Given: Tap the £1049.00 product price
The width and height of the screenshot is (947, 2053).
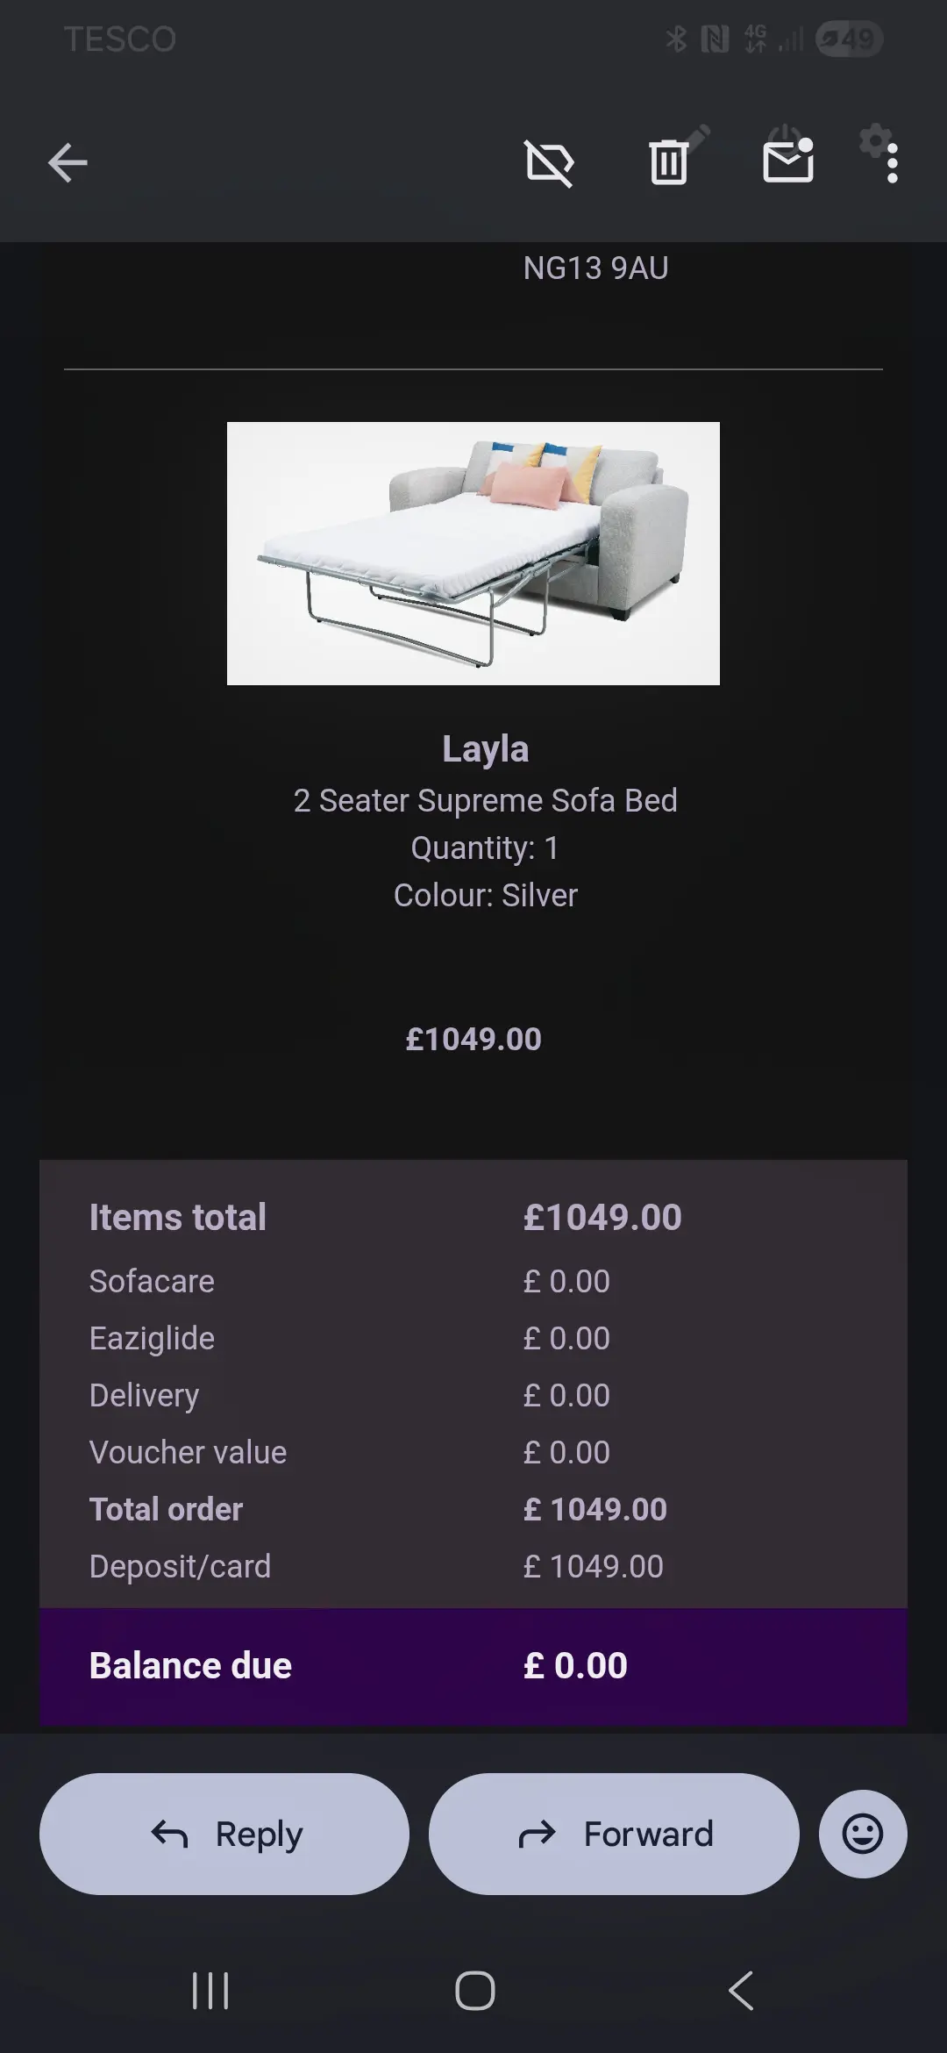Looking at the screenshot, I should [473, 1040].
